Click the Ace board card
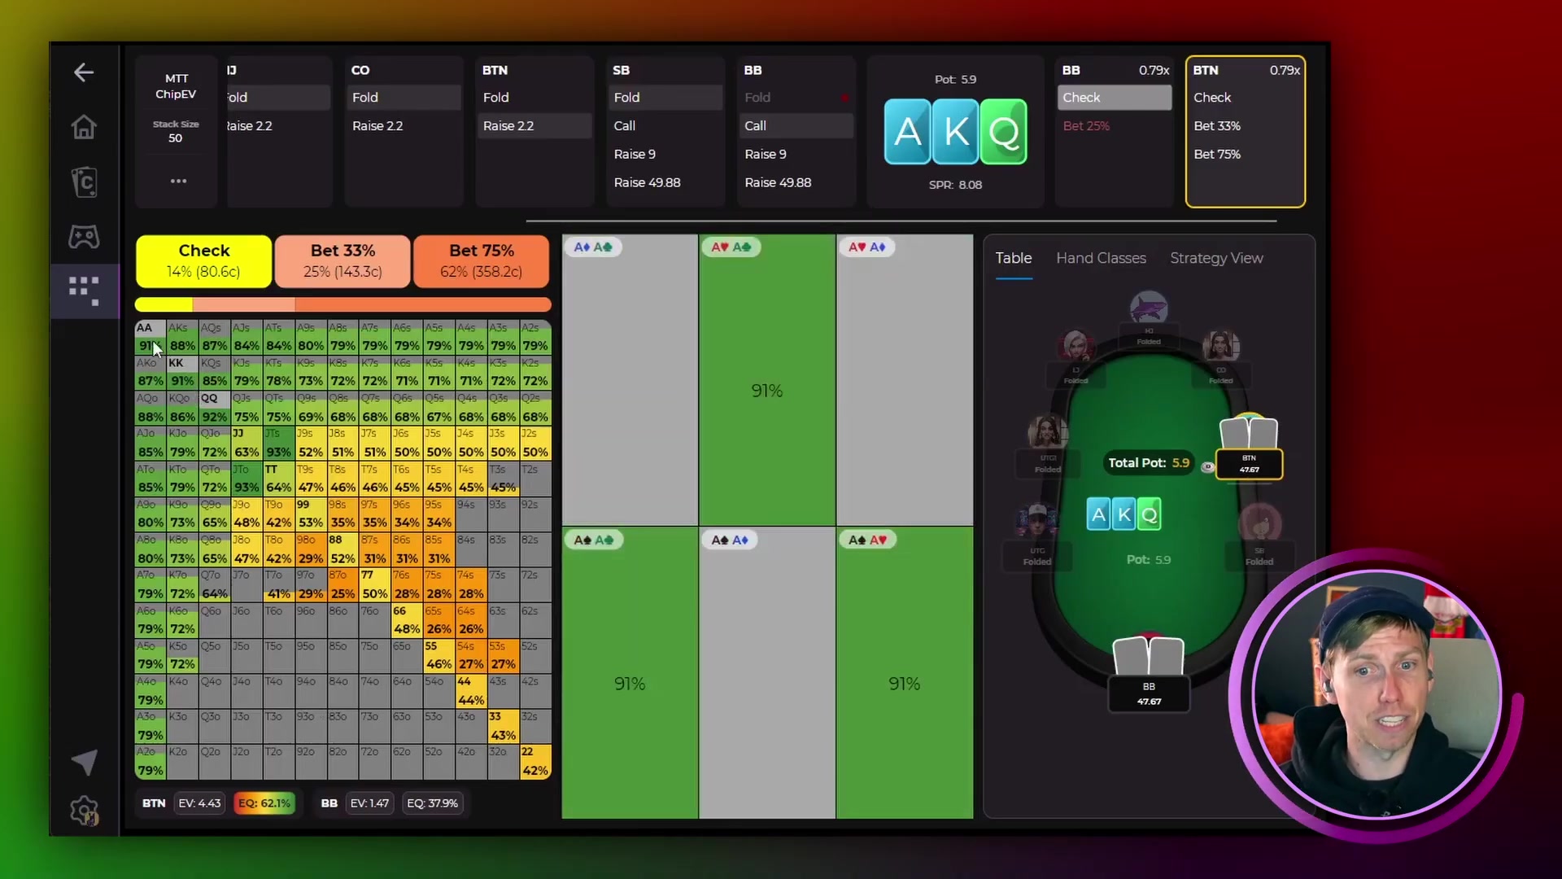 click(x=907, y=132)
